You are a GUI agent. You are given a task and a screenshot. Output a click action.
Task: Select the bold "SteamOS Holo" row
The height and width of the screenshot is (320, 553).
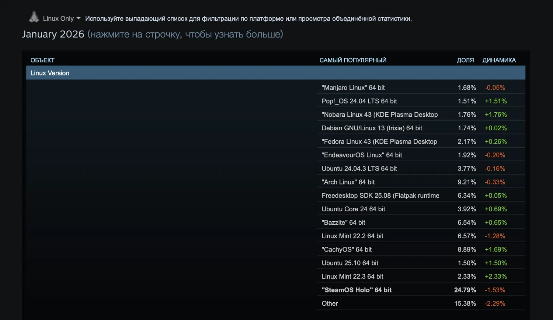(x=357, y=290)
